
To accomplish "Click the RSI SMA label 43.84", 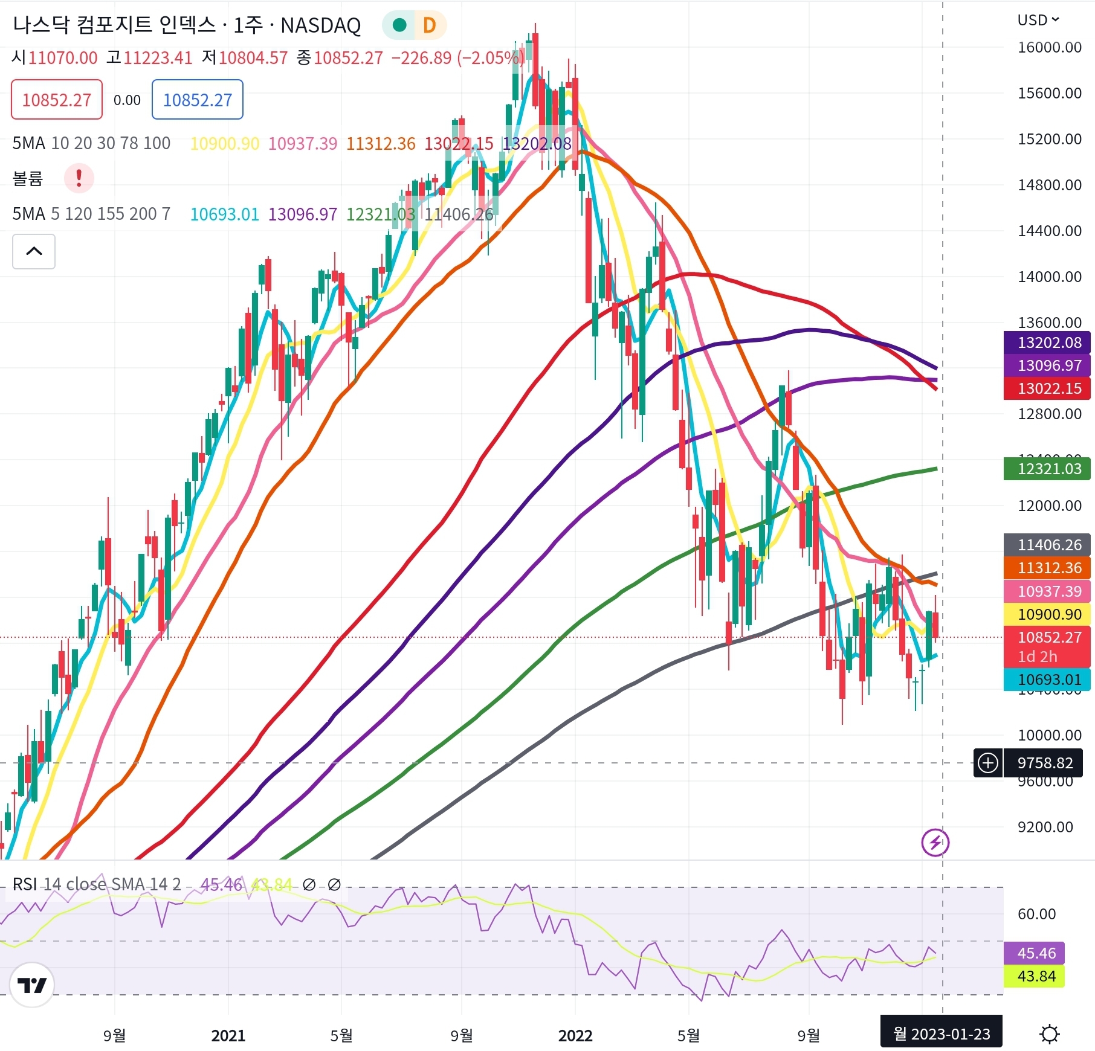I will 1034,976.
